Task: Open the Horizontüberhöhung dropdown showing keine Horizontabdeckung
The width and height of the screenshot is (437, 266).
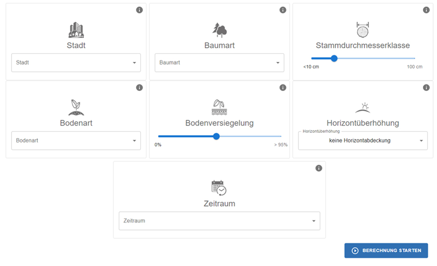Action: 362,140
